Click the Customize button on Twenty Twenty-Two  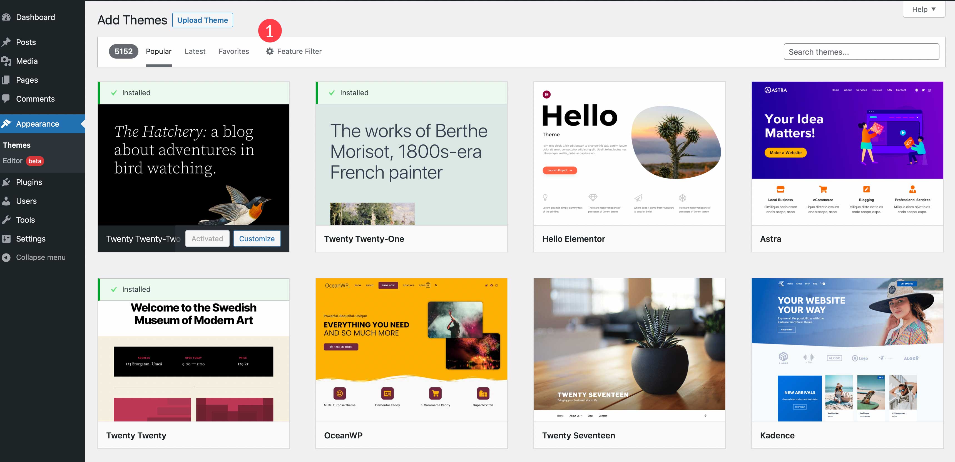(257, 238)
